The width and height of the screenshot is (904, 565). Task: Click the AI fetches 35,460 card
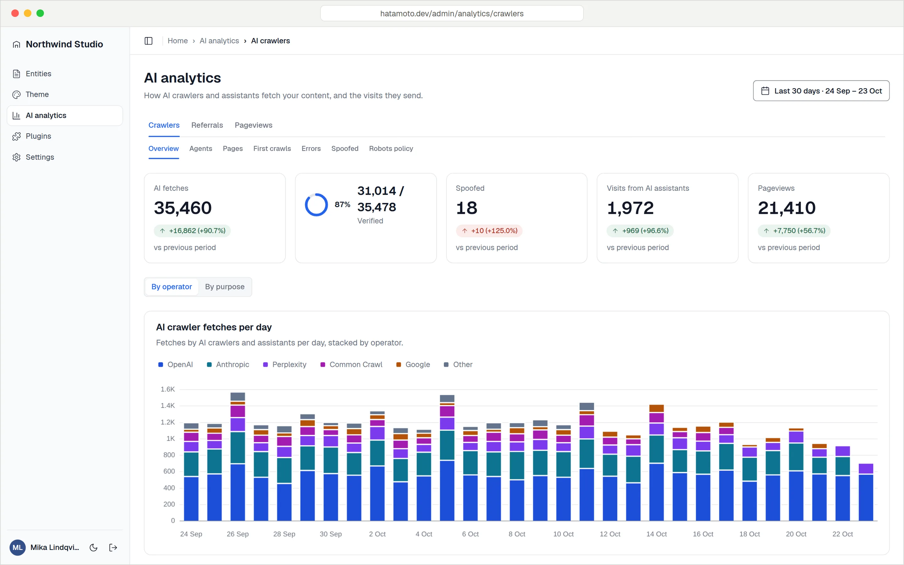(215, 218)
